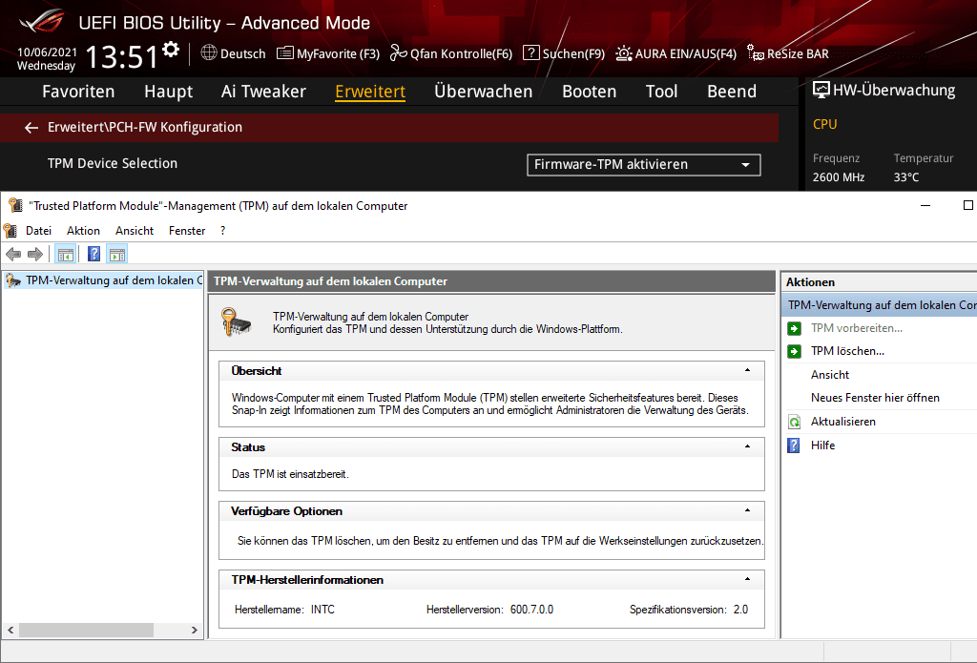Open the Ai Tweaker tab
The width and height of the screenshot is (977, 663).
pos(263,92)
